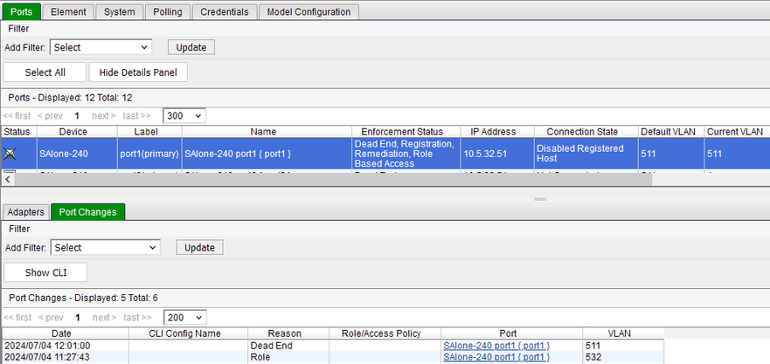Click '< prev' in Port Changes pagination

[x=51, y=318]
